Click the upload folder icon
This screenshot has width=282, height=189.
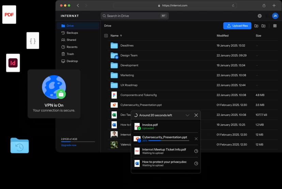point(256,26)
